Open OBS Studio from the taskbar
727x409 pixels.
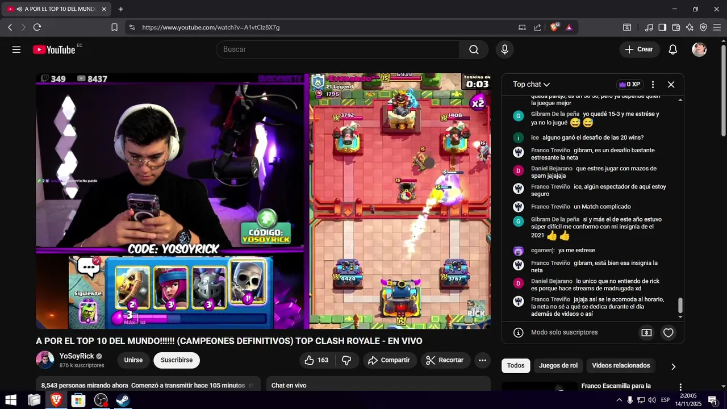tap(101, 400)
